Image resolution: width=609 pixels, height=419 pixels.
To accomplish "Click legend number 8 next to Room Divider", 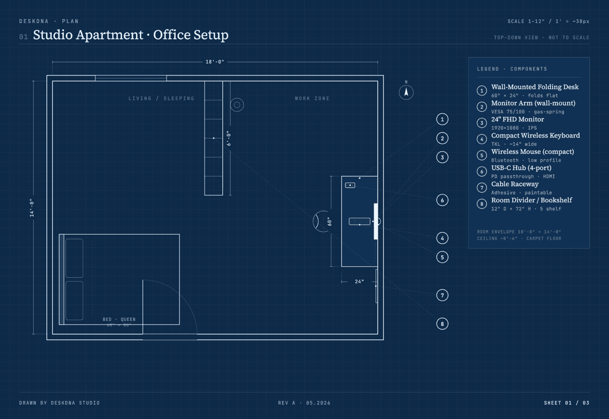I will 482,204.
